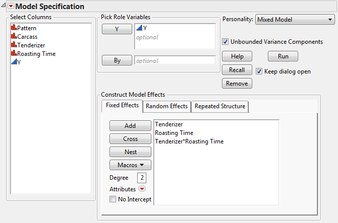
Task: Open the Personality Mixed Model dropdown
Action: click(295, 20)
